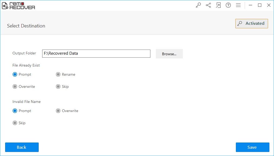Open the help icon

(228, 5)
